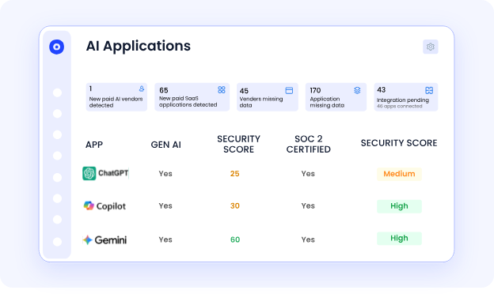Click the integration icon on Integration pending card
Viewport: 494px width, 294px height.
coord(429,91)
